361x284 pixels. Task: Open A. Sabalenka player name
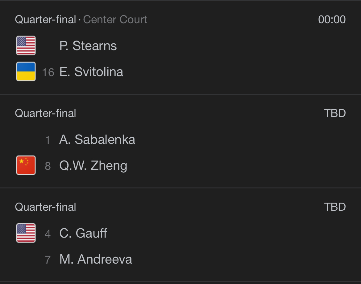(97, 140)
